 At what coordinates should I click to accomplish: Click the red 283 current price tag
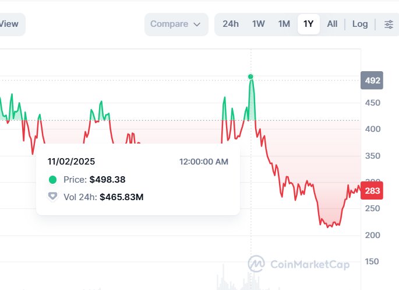click(372, 190)
